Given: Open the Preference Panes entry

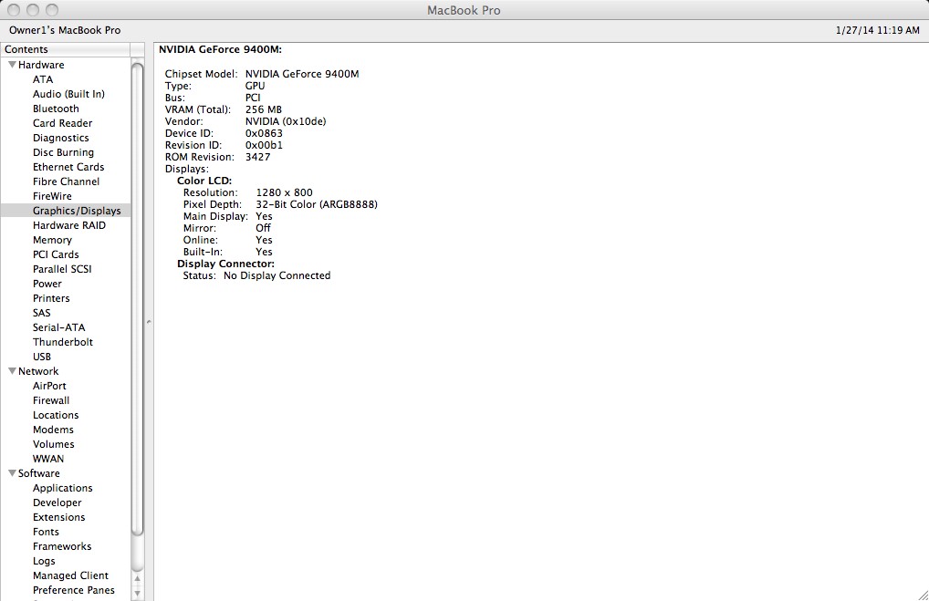Looking at the screenshot, I should 74,590.
